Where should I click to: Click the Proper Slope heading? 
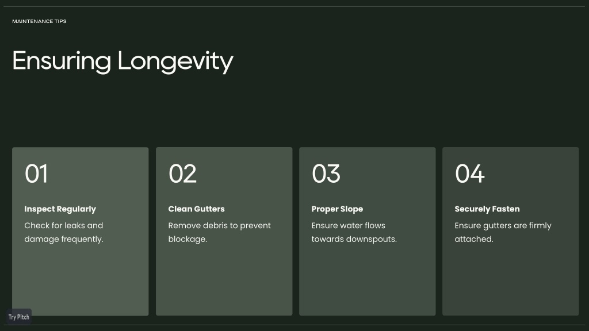tap(337, 209)
